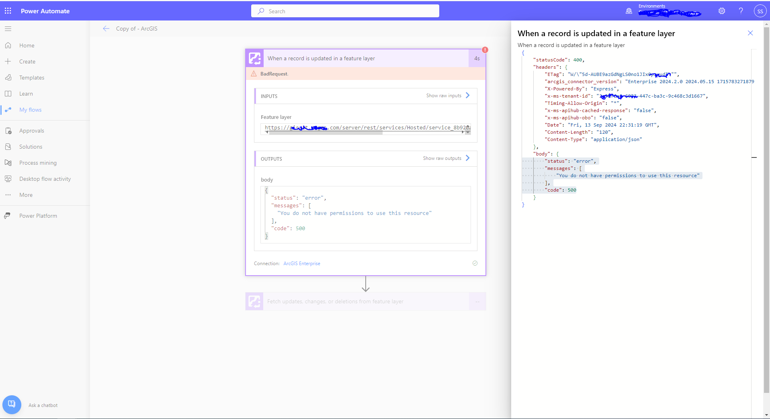Screen dimensions: 770x419
Task: Open the help question mark menu
Action: tap(741, 11)
